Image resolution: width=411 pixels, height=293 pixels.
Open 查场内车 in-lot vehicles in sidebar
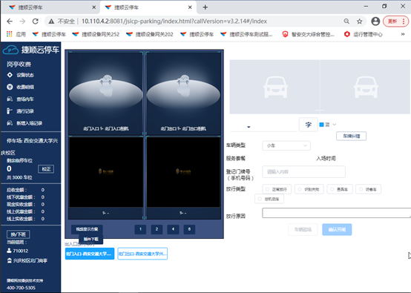pyautogui.click(x=21, y=99)
